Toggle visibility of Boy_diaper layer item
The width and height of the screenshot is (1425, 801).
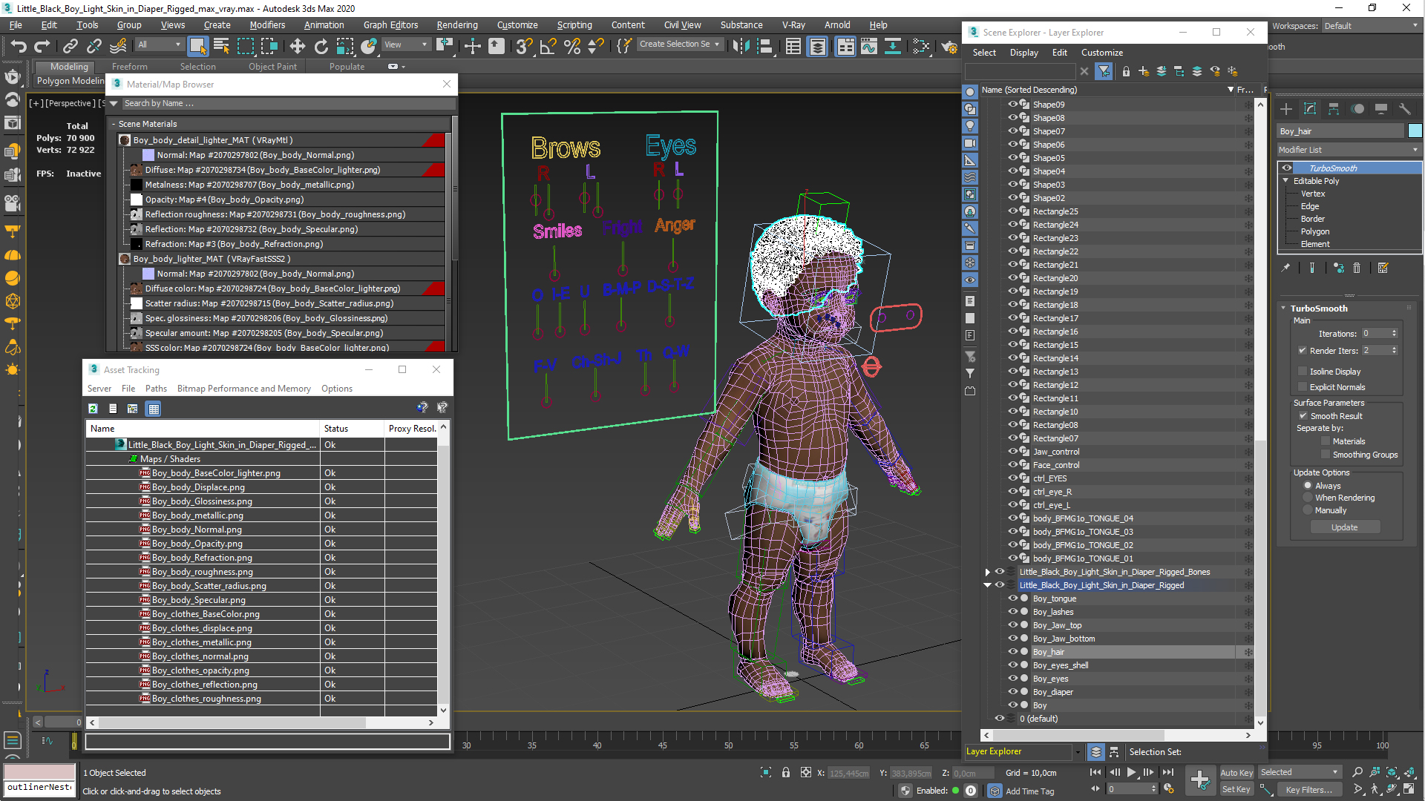click(x=1012, y=692)
